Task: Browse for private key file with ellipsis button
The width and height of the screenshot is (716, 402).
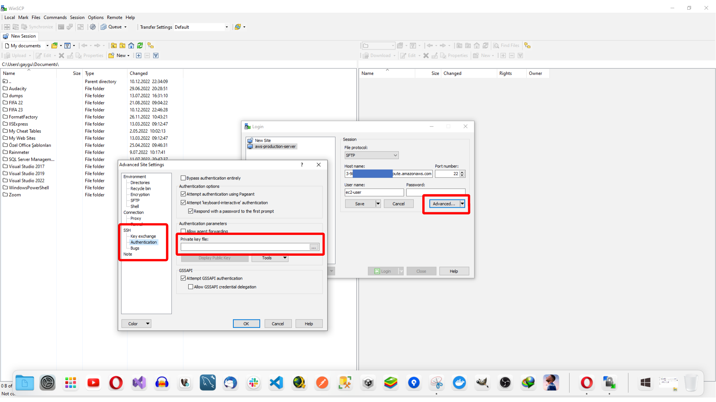Action: 314,247
